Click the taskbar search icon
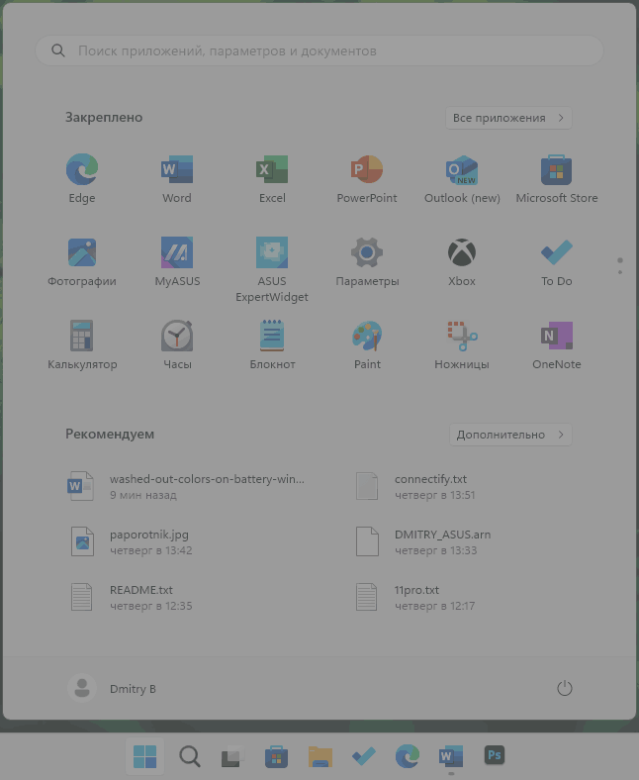This screenshot has width=639, height=780. [190, 756]
